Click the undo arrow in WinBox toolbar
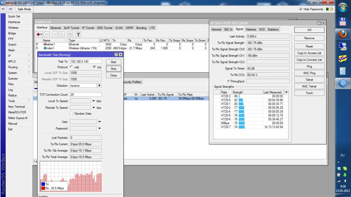This screenshot has height=197, width=351. point(4,9)
